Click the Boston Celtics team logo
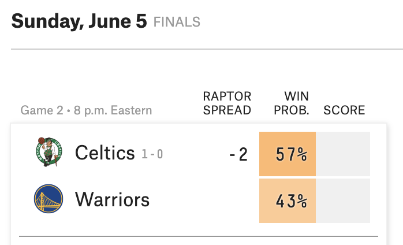Image resolution: width=403 pixels, height=245 pixels. [x=48, y=153]
